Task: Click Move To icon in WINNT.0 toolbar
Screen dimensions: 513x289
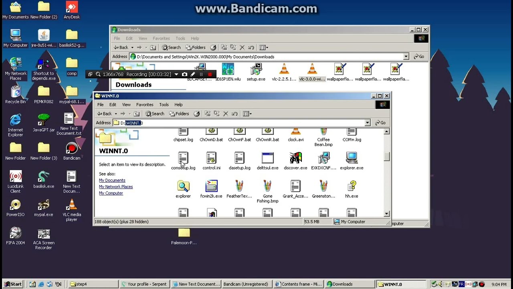Action: (208, 114)
